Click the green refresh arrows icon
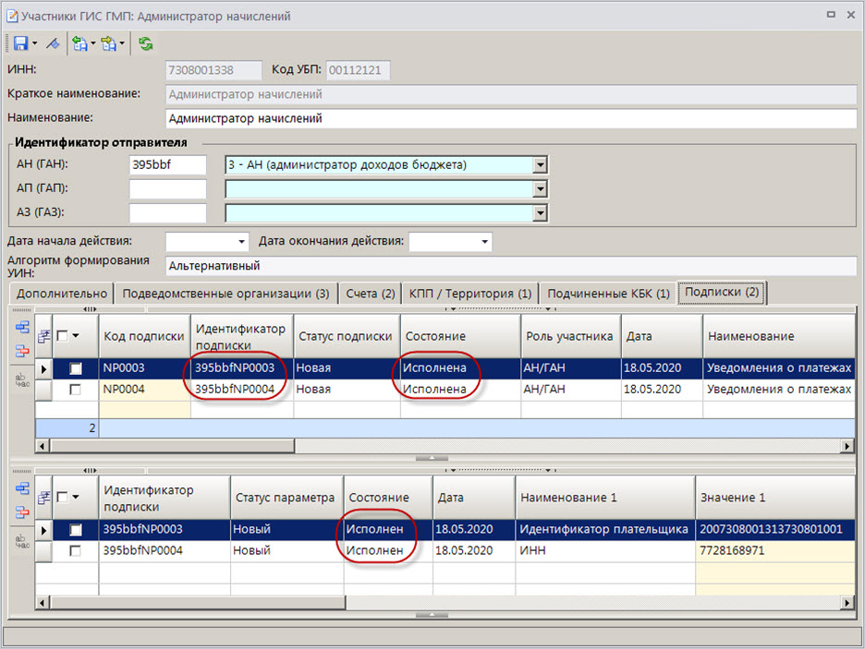The width and height of the screenshot is (865, 649). (146, 43)
